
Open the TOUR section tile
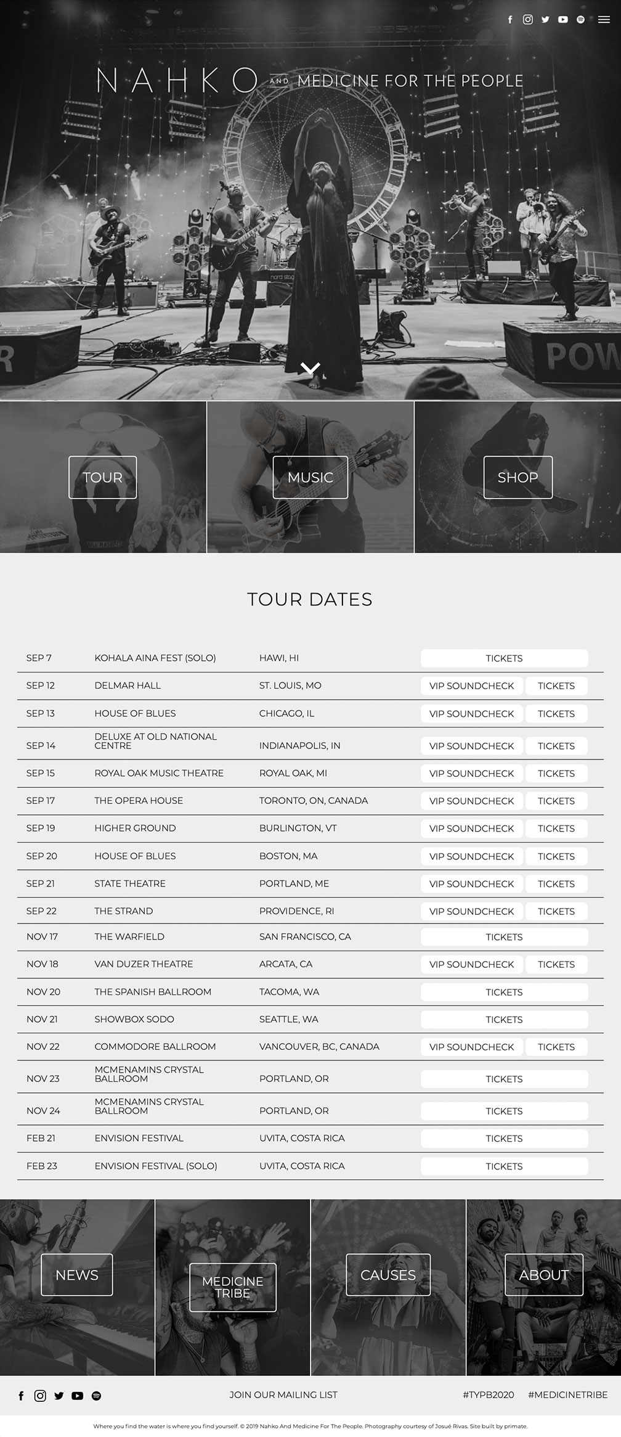click(103, 477)
